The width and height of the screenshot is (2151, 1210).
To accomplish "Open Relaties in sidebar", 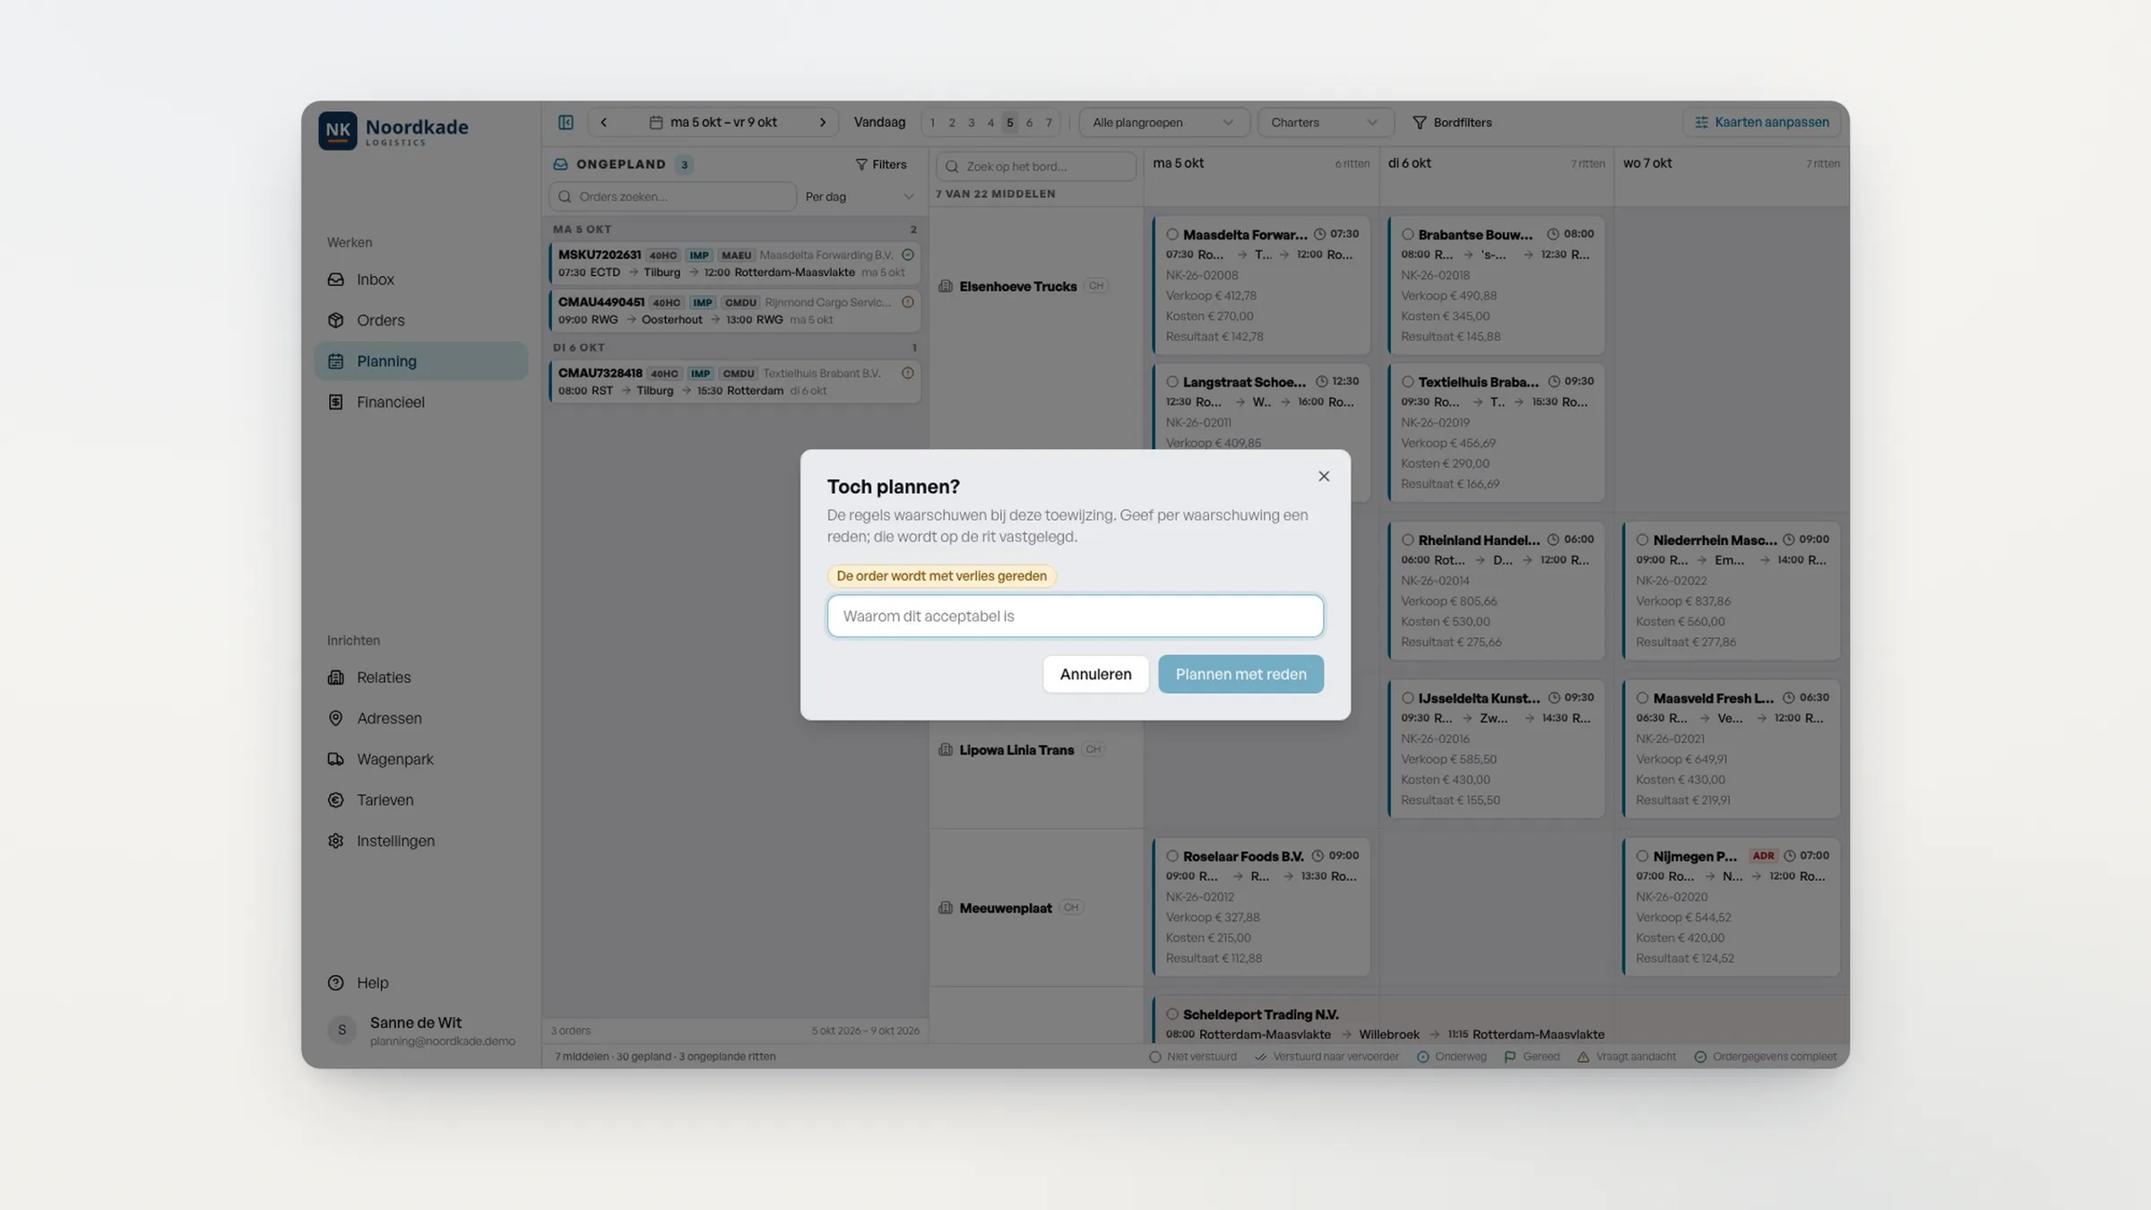I will click(x=420, y=678).
